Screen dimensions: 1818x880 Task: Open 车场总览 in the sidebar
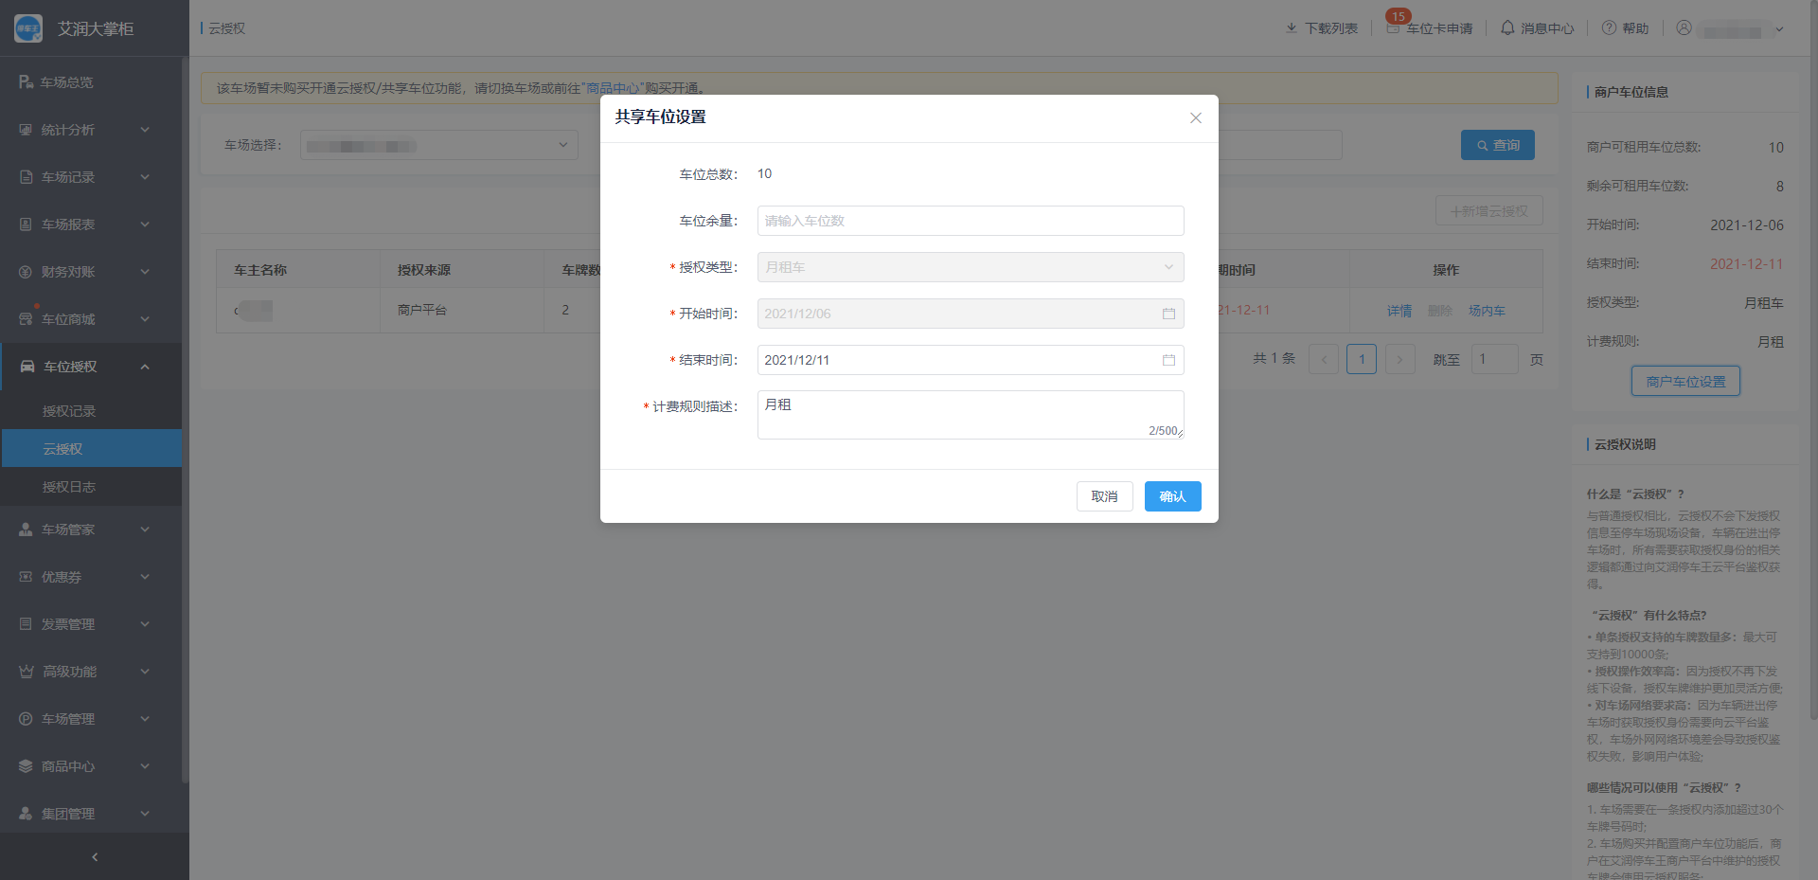(91, 82)
